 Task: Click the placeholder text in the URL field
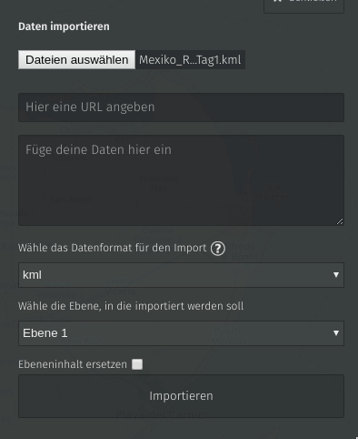(x=90, y=107)
